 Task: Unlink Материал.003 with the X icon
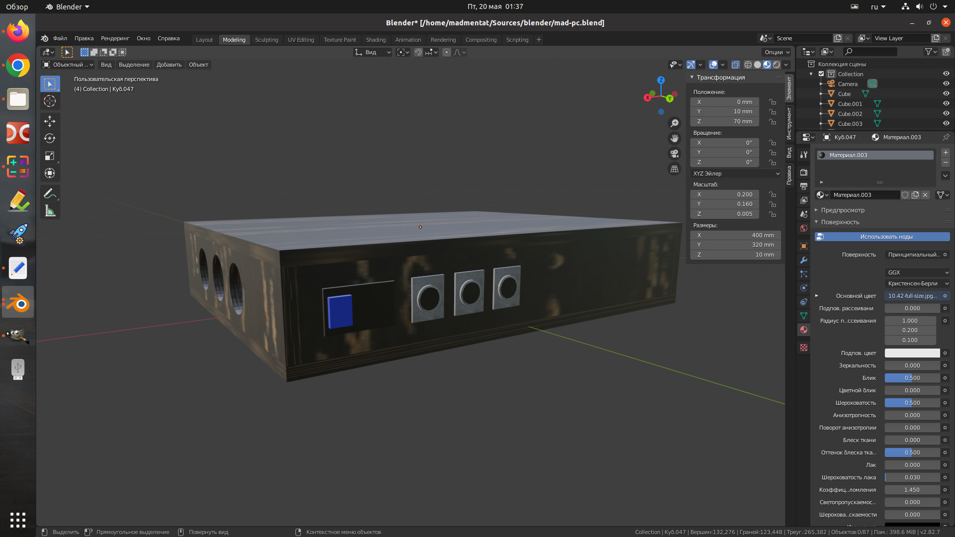(x=925, y=195)
